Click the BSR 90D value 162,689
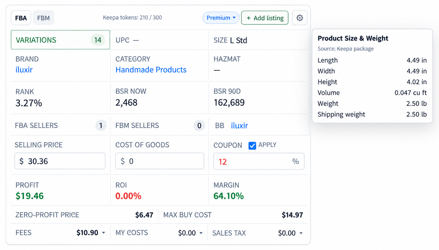 tap(229, 102)
